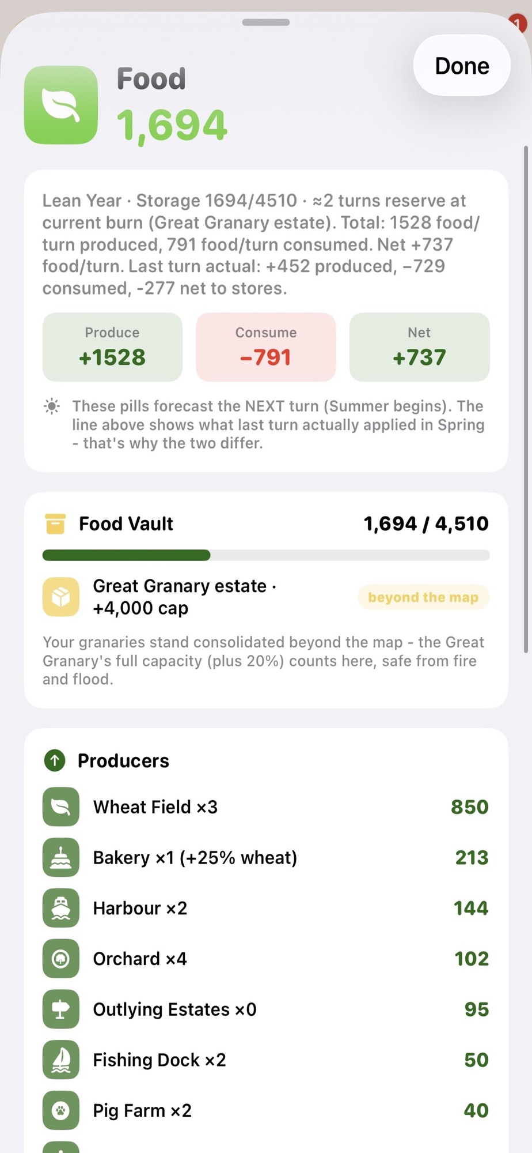
Task: Tap the Fishing Dock sailboat icon
Action: click(61, 1060)
